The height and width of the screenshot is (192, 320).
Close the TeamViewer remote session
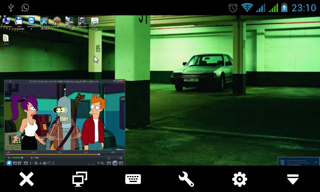[x=26, y=179]
